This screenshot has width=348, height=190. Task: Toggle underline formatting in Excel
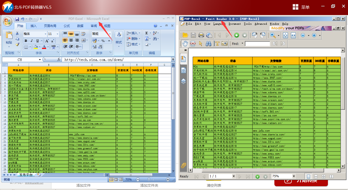point(37,41)
